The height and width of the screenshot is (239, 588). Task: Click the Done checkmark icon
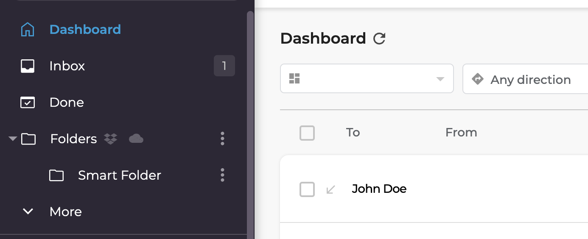tap(28, 103)
